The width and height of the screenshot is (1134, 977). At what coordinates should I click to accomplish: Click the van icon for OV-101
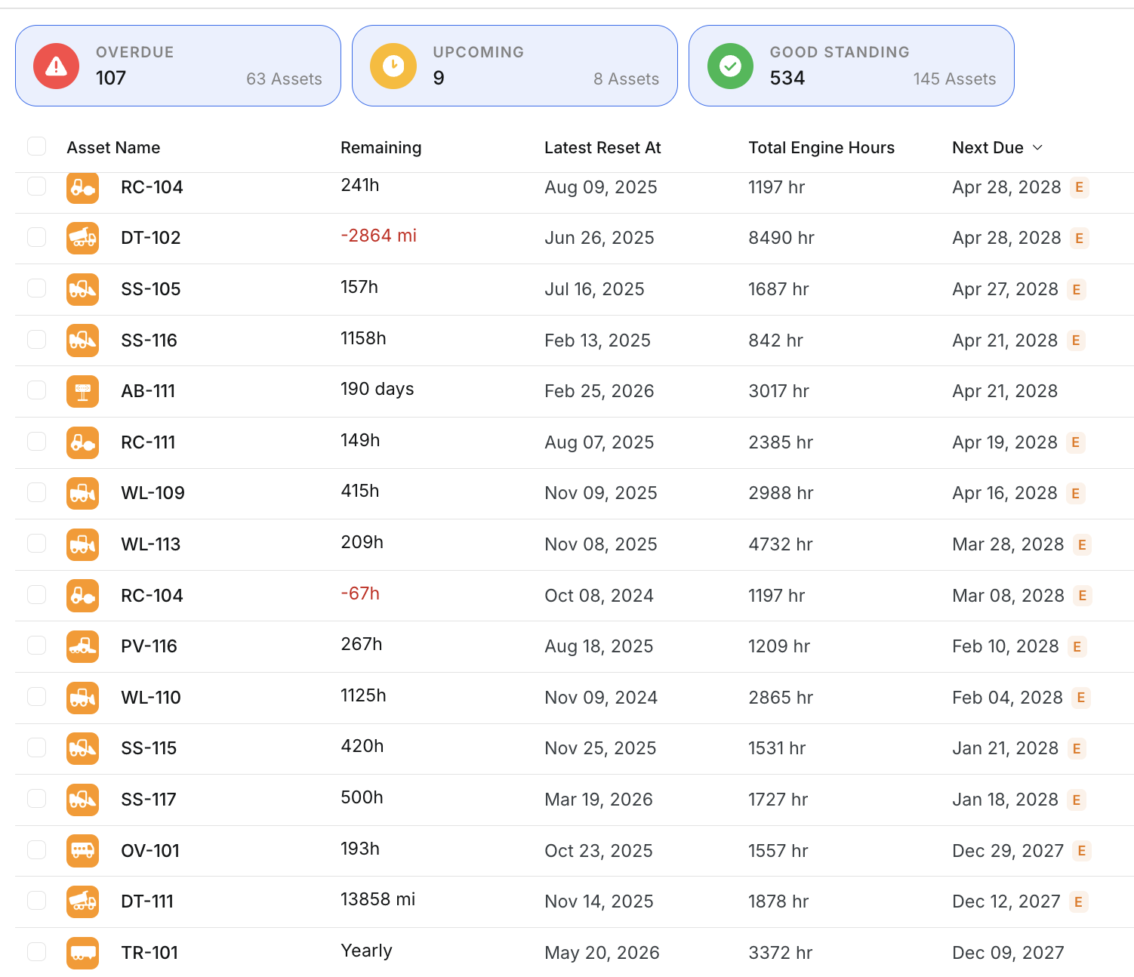click(x=83, y=851)
